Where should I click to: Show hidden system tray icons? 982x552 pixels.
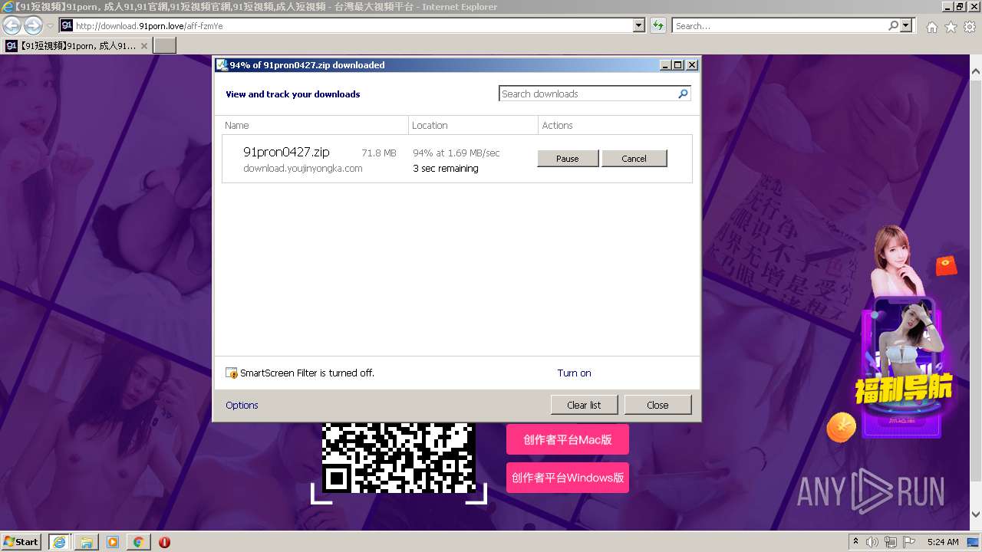(x=856, y=541)
